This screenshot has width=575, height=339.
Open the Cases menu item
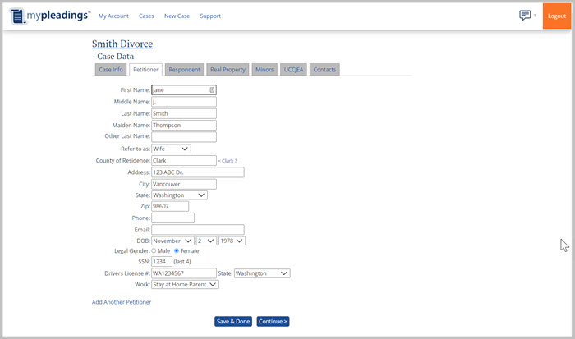tap(146, 16)
